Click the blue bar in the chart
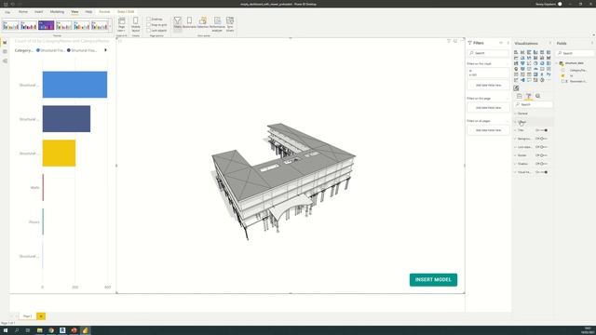Screen dimensions: 596x335 [x=74, y=85]
